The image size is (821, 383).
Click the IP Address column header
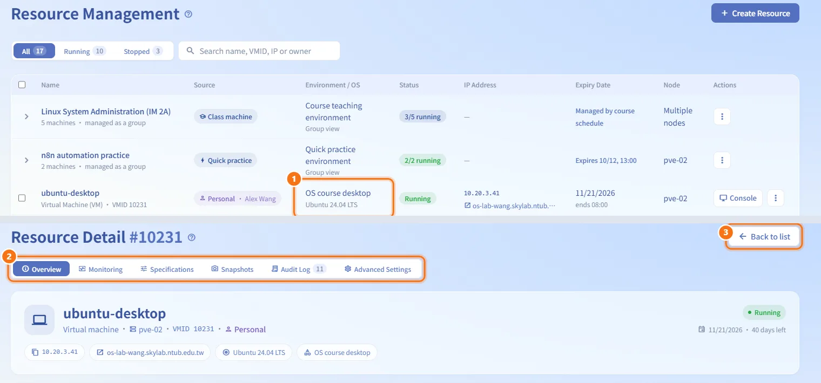click(x=480, y=85)
